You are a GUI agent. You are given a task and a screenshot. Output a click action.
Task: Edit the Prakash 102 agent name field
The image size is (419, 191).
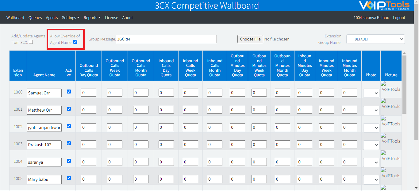[x=44, y=145]
